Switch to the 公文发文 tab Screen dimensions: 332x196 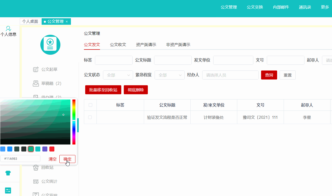[x=92, y=44]
